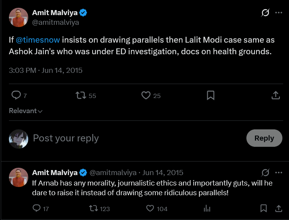
Task: Share the main tweet
Action: (275, 95)
